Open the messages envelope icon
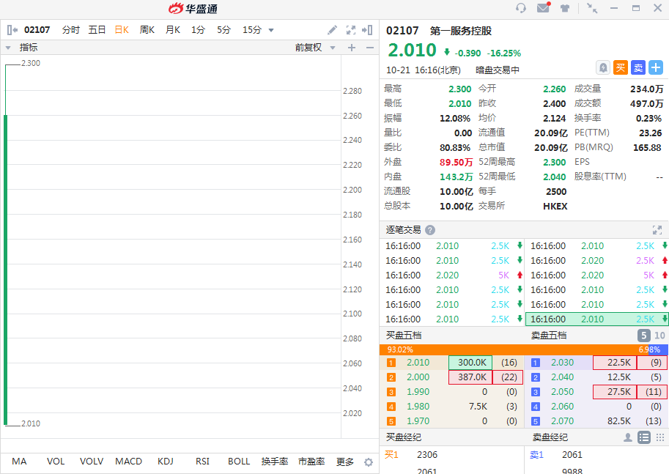Screen dimensions: 669x474 [x=543, y=8]
